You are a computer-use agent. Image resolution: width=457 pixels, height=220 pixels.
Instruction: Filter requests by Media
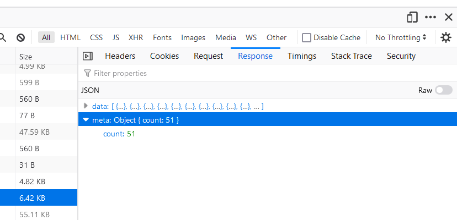[226, 38]
